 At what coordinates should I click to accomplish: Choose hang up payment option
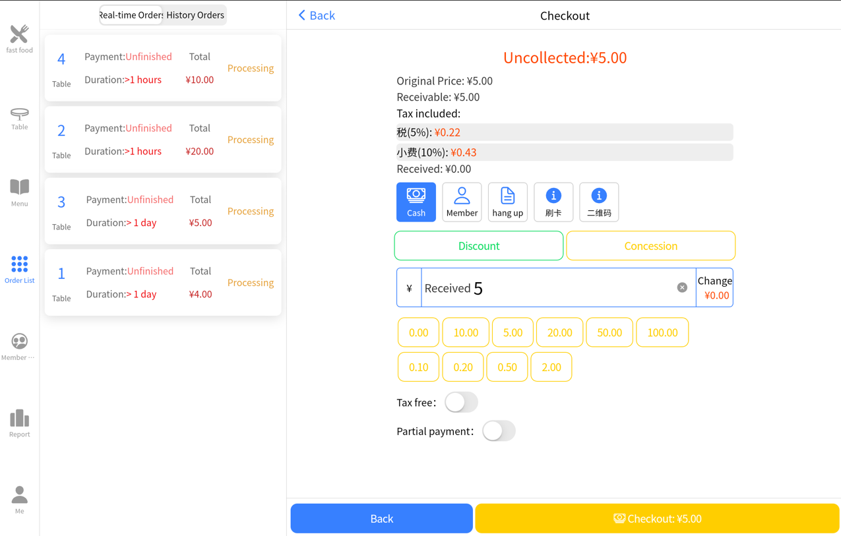508,202
